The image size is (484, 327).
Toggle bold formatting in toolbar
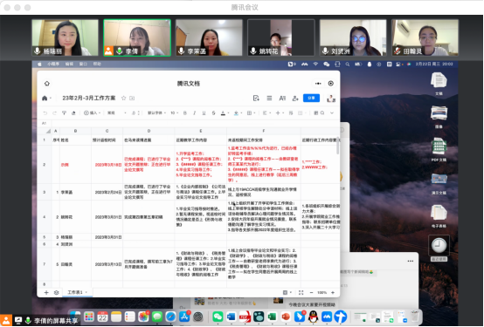(x=185, y=113)
